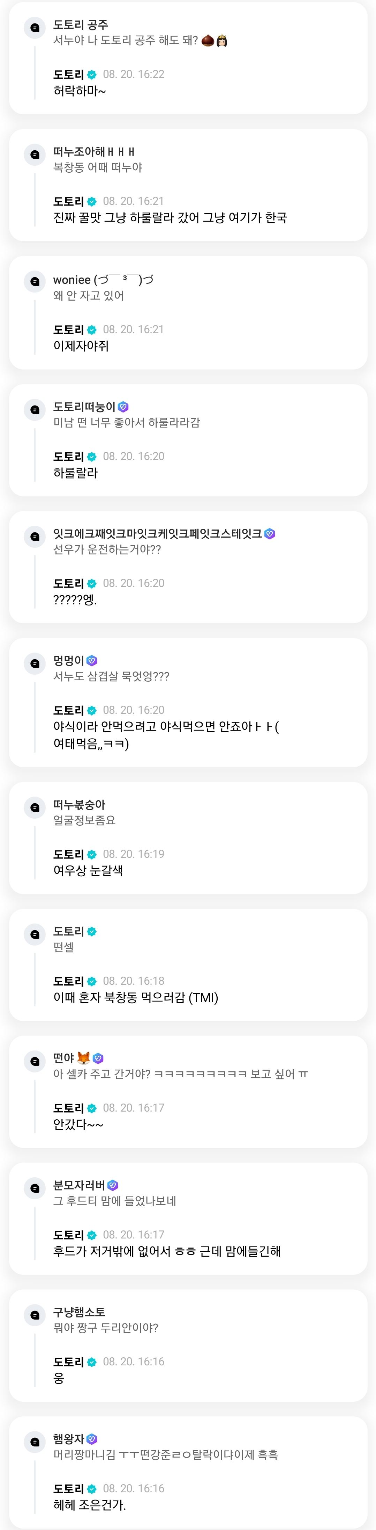Click the 08. 20. 16:22 timestamp

[x=134, y=74]
